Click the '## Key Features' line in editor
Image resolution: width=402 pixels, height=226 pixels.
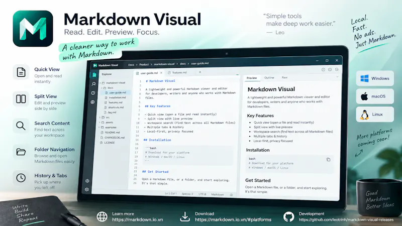click(157, 106)
